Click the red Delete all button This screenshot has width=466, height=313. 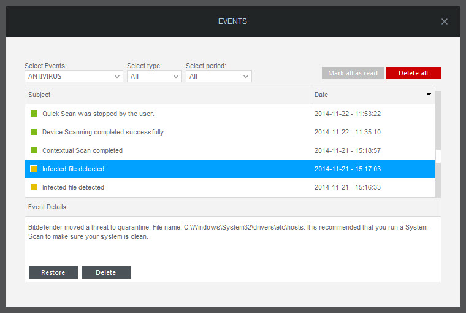click(x=414, y=73)
